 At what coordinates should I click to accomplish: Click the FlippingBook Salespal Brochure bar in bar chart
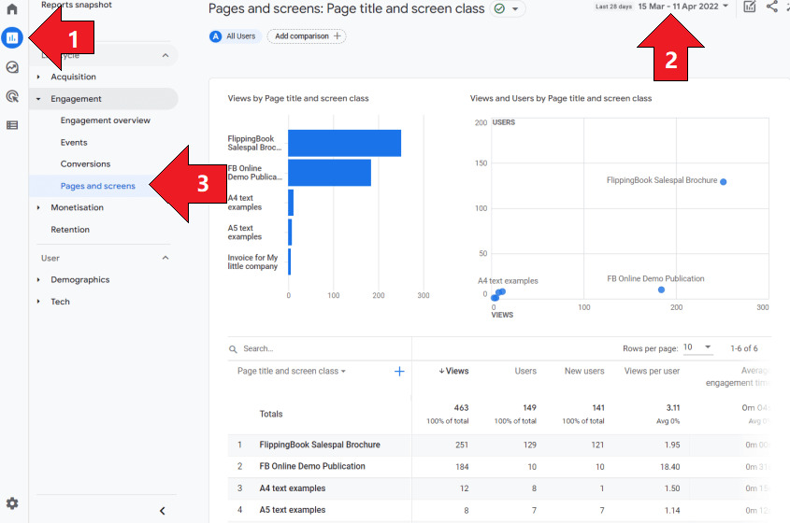click(x=345, y=143)
